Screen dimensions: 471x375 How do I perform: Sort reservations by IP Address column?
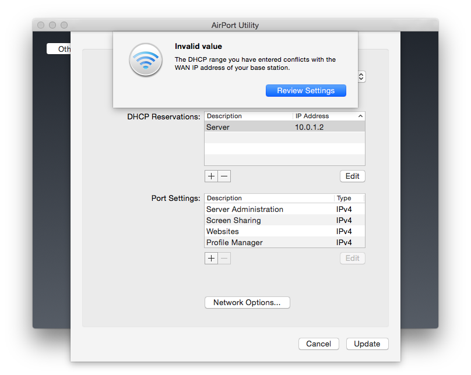tap(329, 116)
